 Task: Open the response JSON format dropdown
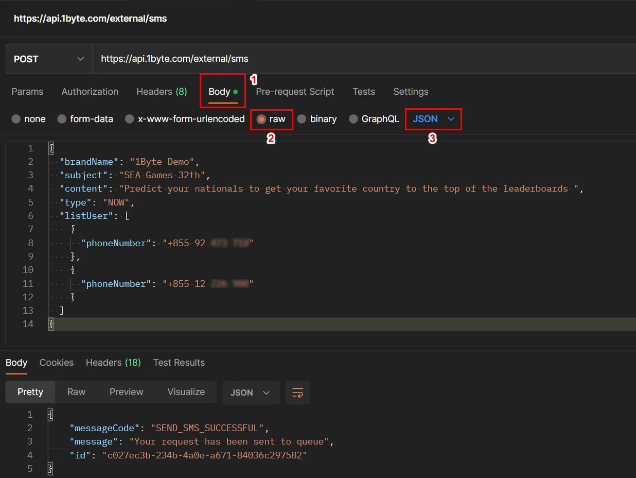(x=251, y=392)
